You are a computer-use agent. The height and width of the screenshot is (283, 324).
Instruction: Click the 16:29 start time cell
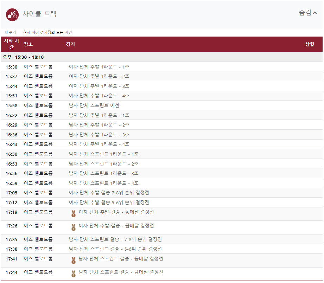(x=11, y=125)
